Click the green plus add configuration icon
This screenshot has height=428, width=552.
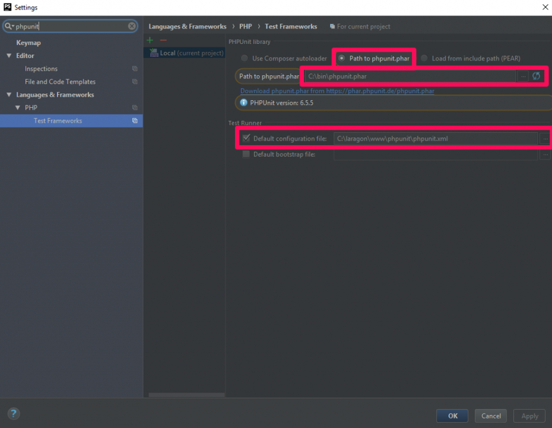pos(150,40)
